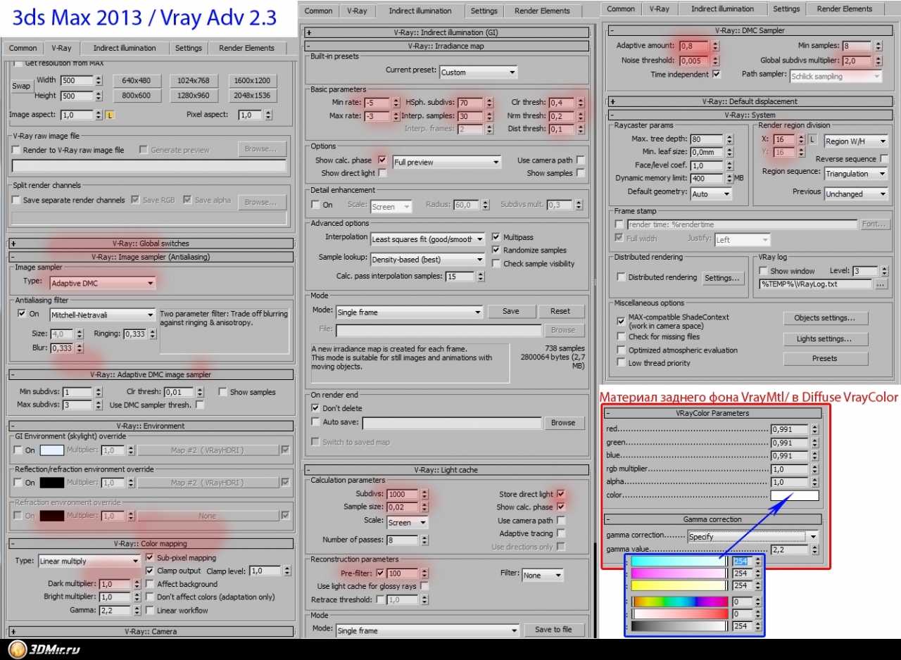Adjust the Light cache Subdivs spinner arrows

tap(424, 495)
